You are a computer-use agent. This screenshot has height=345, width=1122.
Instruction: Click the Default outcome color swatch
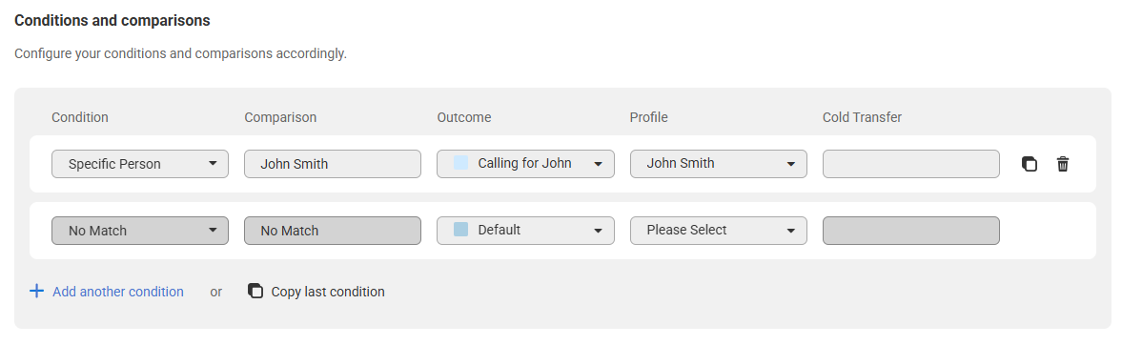pyautogui.click(x=460, y=230)
